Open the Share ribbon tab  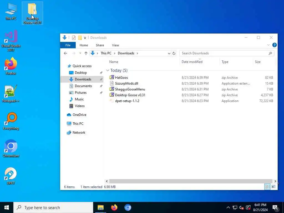click(100, 45)
